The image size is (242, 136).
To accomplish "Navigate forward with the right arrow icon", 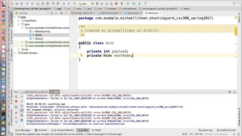I will tap(68, 3).
